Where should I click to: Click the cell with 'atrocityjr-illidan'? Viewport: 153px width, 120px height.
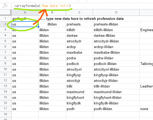116,81
